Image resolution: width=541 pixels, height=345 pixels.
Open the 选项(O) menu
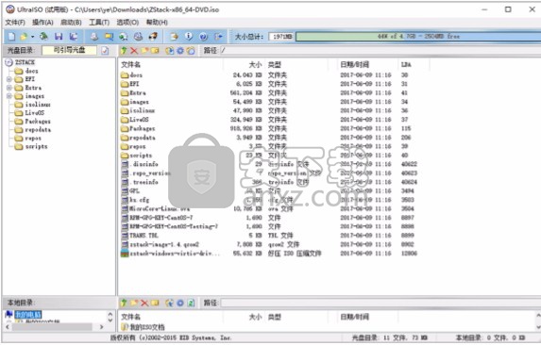click(127, 23)
